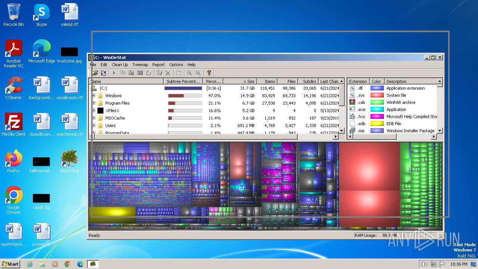Click the Refresh Selected toolbar icon
Viewport: 478px width, 269px height.
pos(148,73)
